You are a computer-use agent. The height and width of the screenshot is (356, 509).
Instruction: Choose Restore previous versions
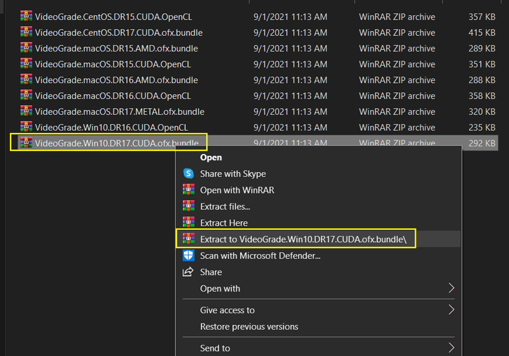[249, 327]
